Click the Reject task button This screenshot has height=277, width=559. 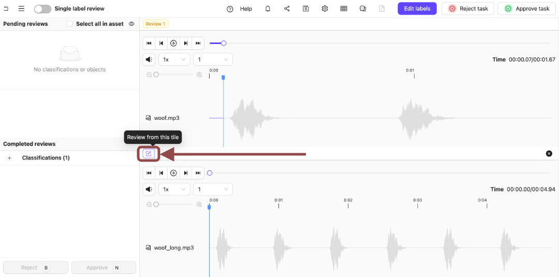(468, 9)
